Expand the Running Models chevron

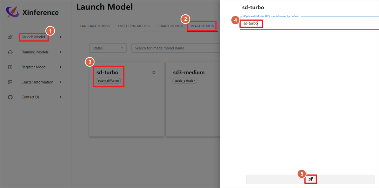pyautogui.click(x=60, y=52)
